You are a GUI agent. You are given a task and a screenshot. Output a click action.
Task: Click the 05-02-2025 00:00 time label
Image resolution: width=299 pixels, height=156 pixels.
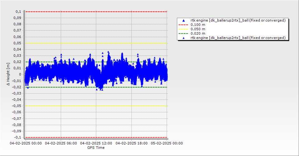pos(167,143)
